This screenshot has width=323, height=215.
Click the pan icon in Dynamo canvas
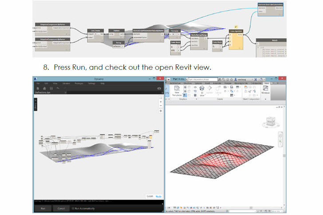[x=161, y=111]
